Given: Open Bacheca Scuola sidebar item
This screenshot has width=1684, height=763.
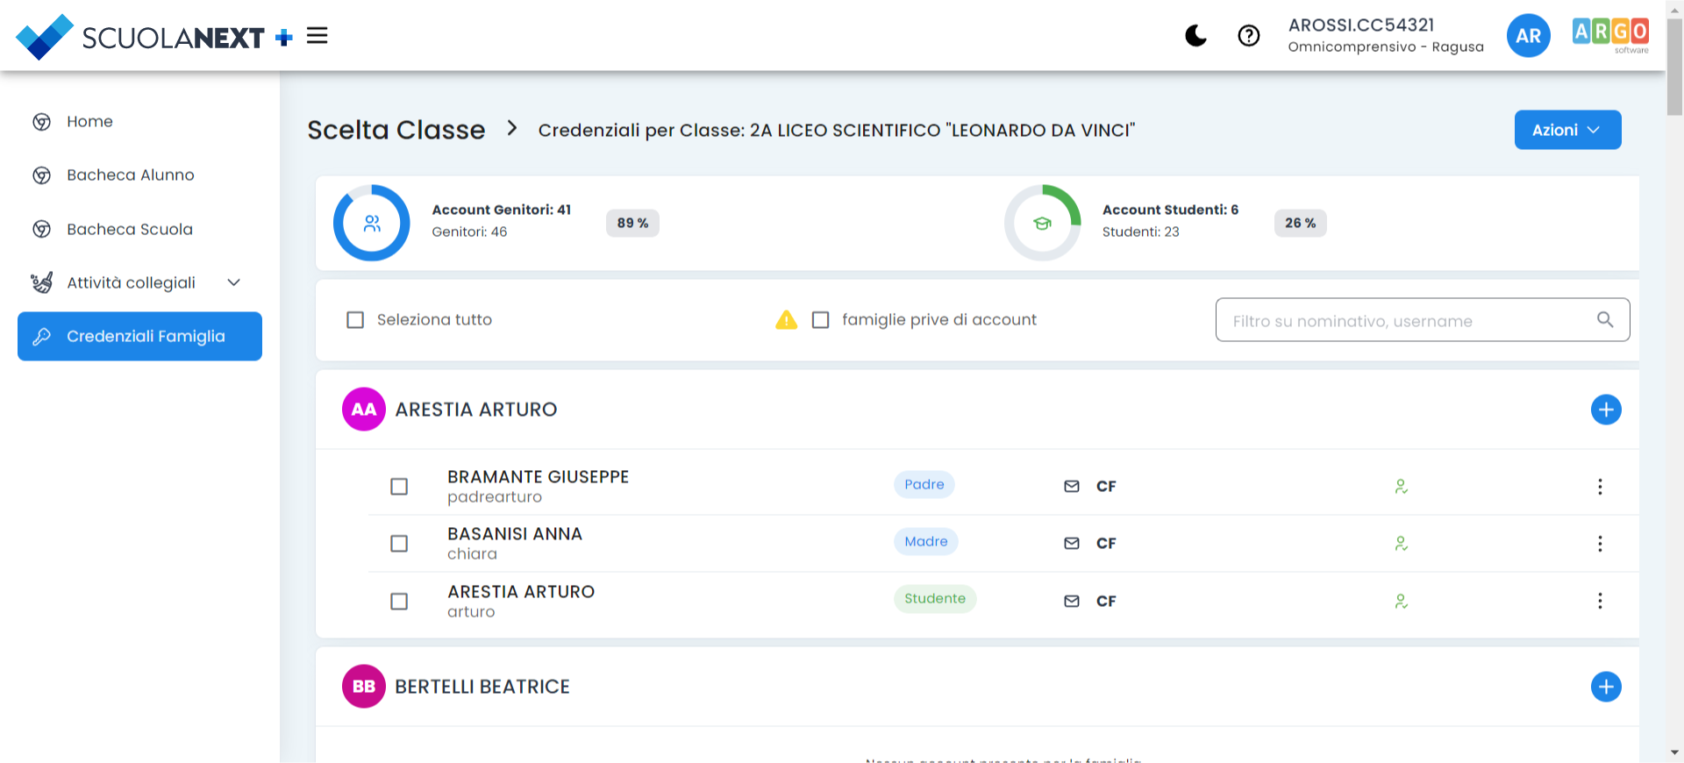Looking at the screenshot, I should (x=129, y=229).
